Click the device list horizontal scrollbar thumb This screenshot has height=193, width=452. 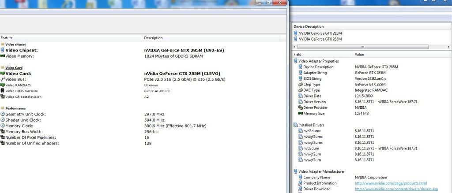click(363, 47)
